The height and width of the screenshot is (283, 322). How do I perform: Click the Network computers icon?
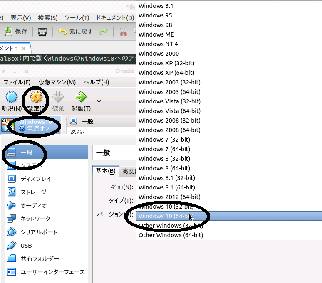[x=11, y=219]
